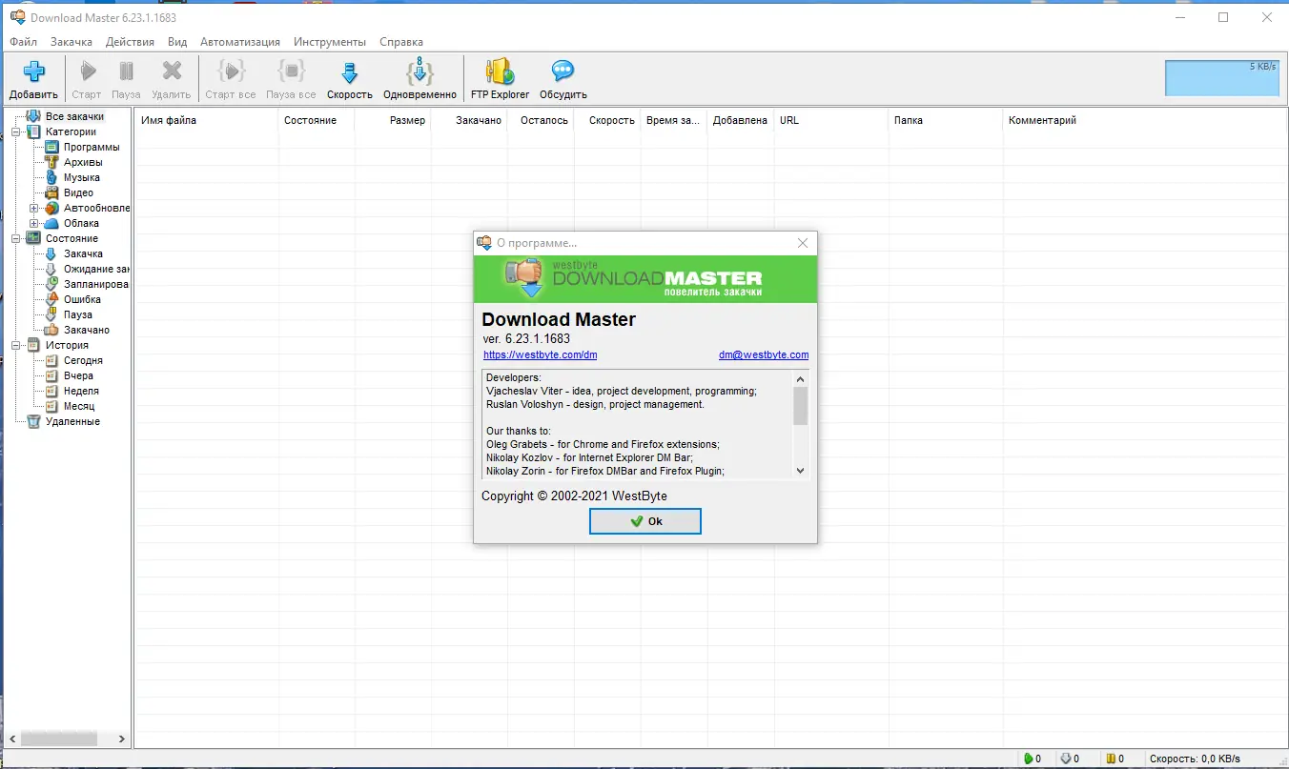The width and height of the screenshot is (1289, 769).
Task: Select the Автообновление category item
Action: (96, 208)
